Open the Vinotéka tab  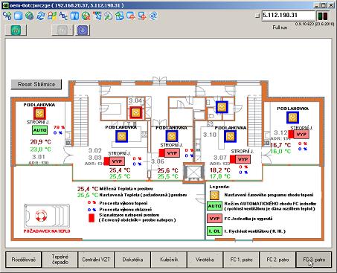pos(205,260)
